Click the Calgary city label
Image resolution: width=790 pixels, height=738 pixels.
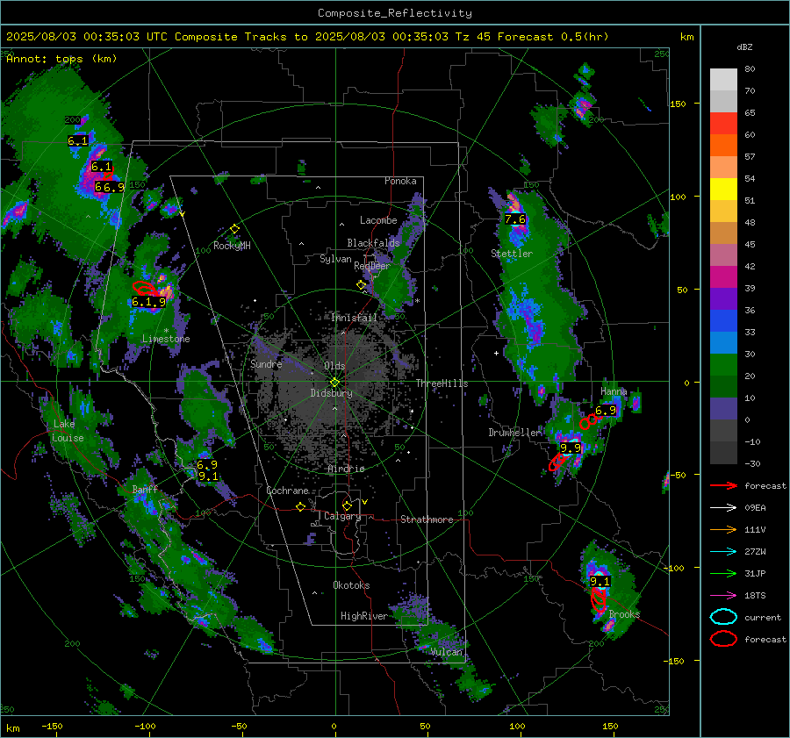(x=342, y=516)
